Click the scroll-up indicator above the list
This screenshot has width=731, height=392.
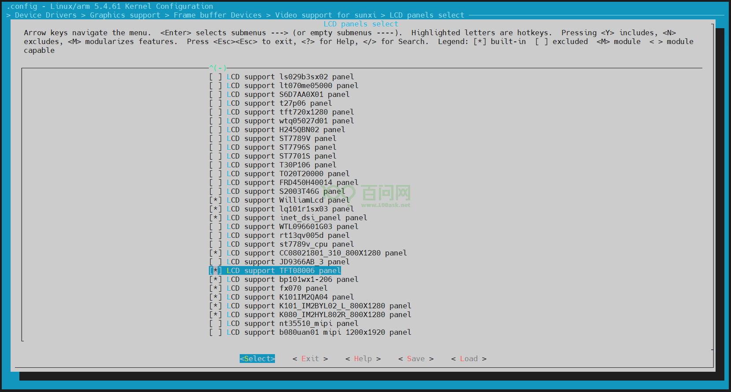(x=218, y=68)
